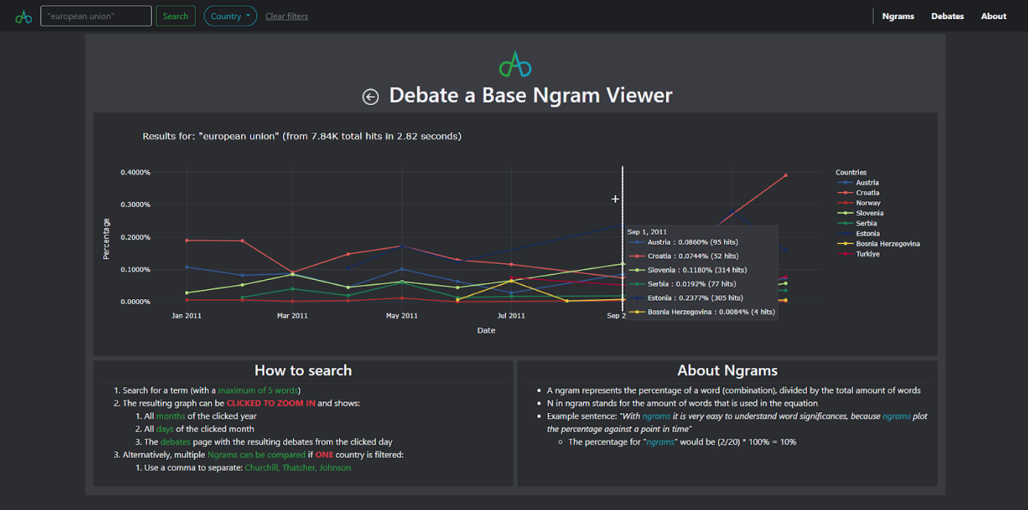Open the Ngrams navigation tab
Viewport: 1028px width, 510px height.
click(898, 16)
